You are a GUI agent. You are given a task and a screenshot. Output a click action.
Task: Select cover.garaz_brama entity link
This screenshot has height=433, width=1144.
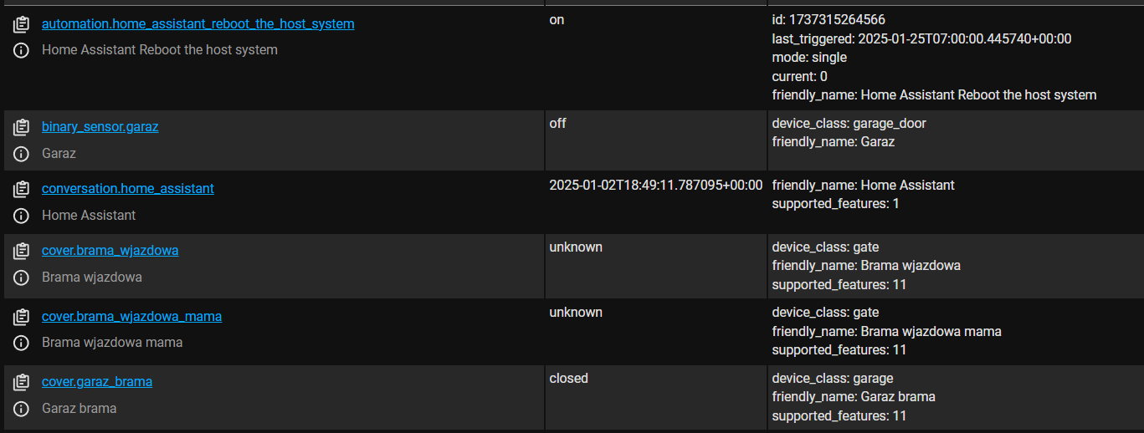click(97, 382)
